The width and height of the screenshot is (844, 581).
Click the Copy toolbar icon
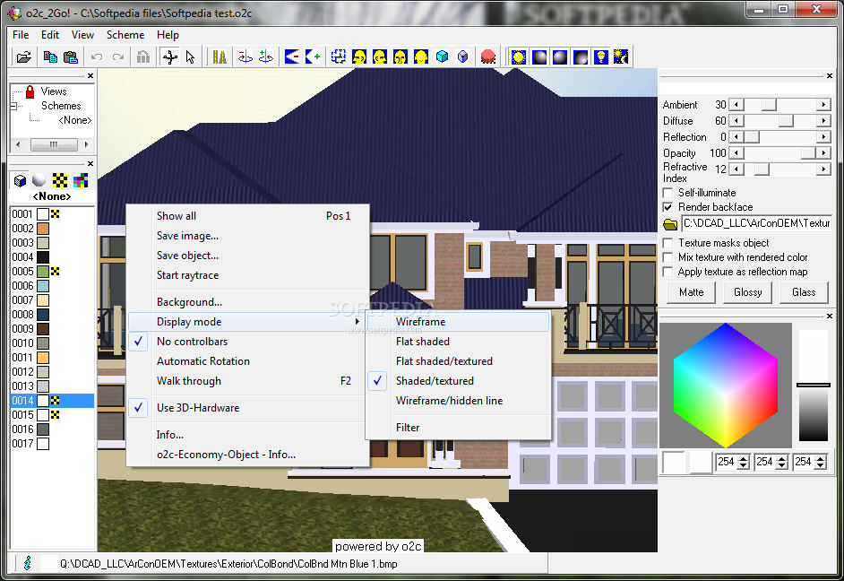pos(50,56)
